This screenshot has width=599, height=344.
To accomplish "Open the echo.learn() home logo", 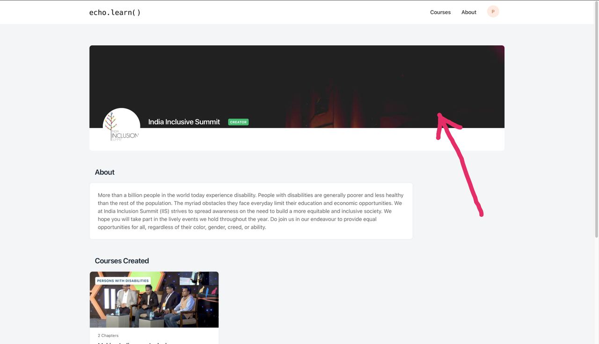I will [115, 12].
